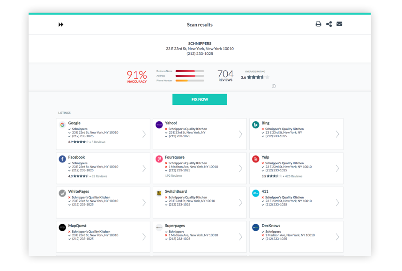Expand the Yelp listing chevron
Image resolution: width=402 pixels, height=271 pixels.
tap(337, 168)
